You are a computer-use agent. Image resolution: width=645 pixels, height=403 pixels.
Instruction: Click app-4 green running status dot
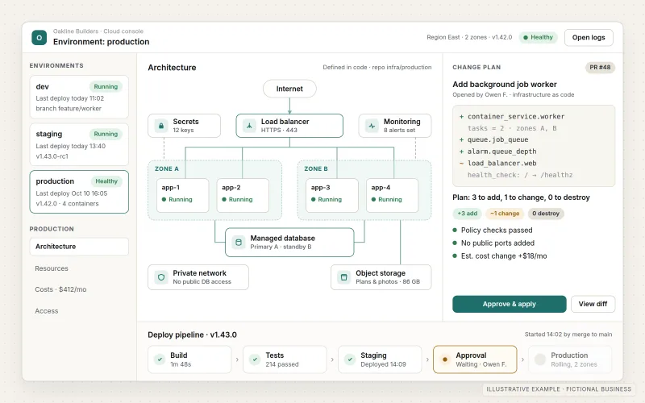373,199
